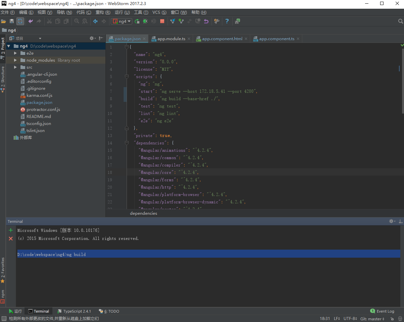404x322 pixels.
Task: Change the UTF-8 file encoding
Action: pos(350,319)
